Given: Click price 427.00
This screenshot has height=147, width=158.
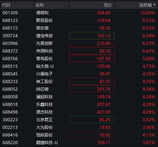Looking at the screenshot, I should (104, 112).
